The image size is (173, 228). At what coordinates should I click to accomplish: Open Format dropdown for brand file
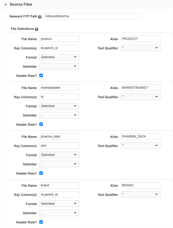[x=59, y=204]
